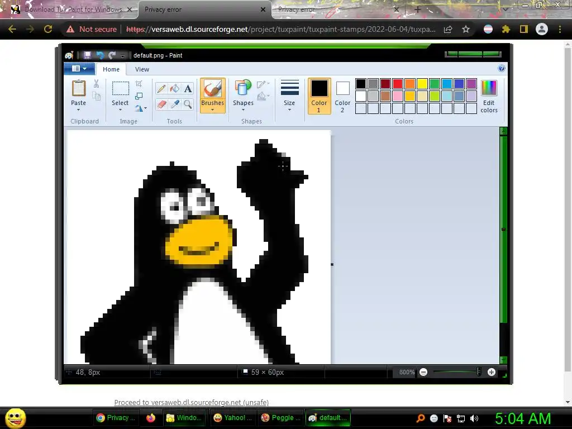Click the Resize icon in Image group

[x=139, y=96]
